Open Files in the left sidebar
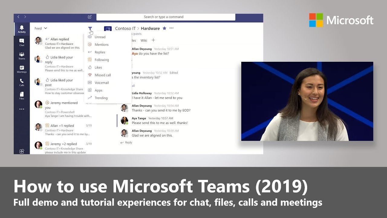 pyautogui.click(x=22, y=96)
